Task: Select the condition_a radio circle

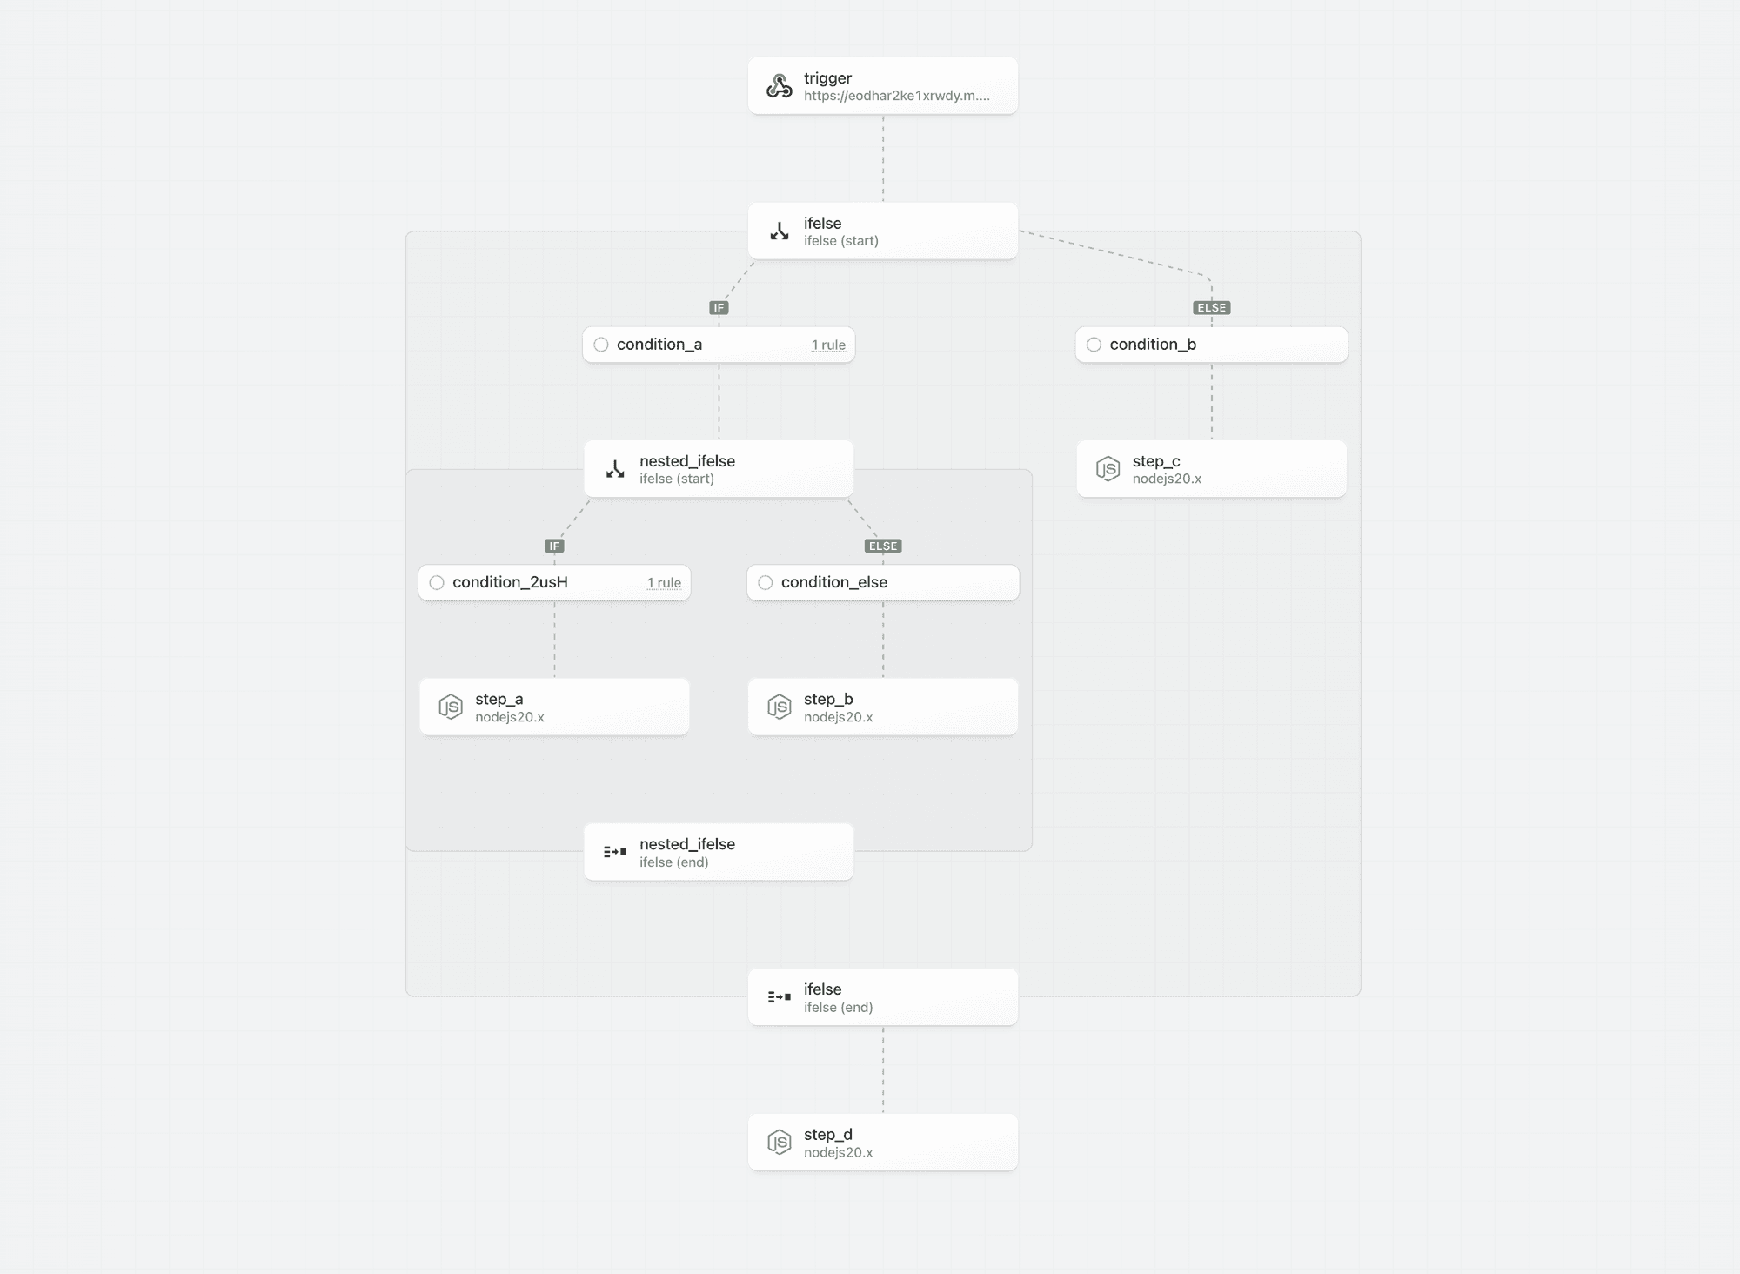Action: point(601,345)
